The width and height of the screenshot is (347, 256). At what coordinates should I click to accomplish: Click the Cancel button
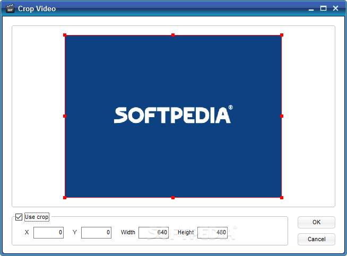(x=316, y=239)
